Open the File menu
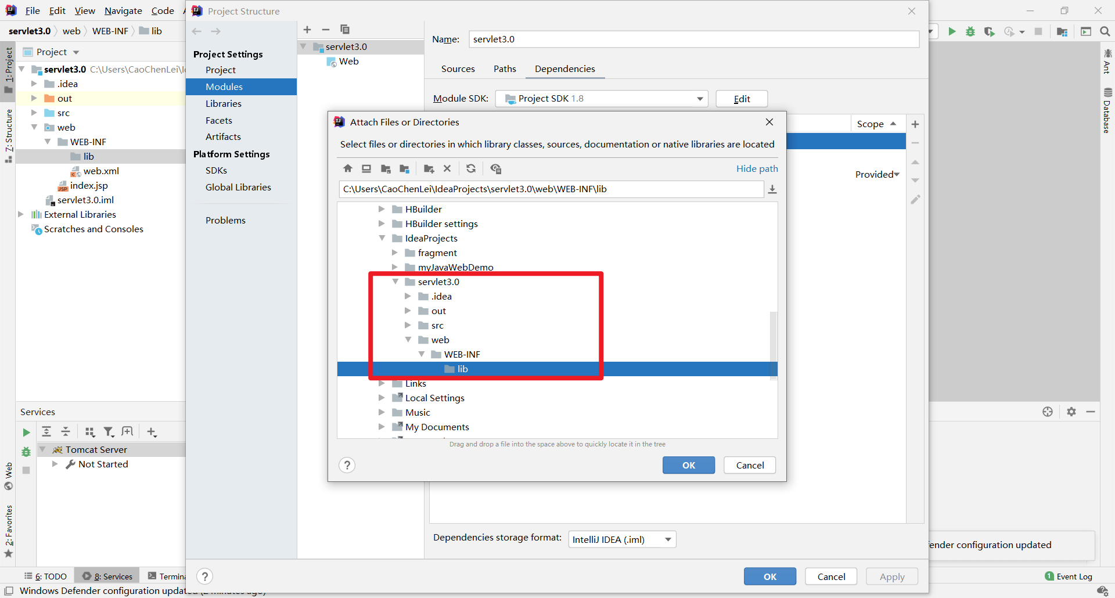Viewport: 1115px width, 598px height. [33, 10]
